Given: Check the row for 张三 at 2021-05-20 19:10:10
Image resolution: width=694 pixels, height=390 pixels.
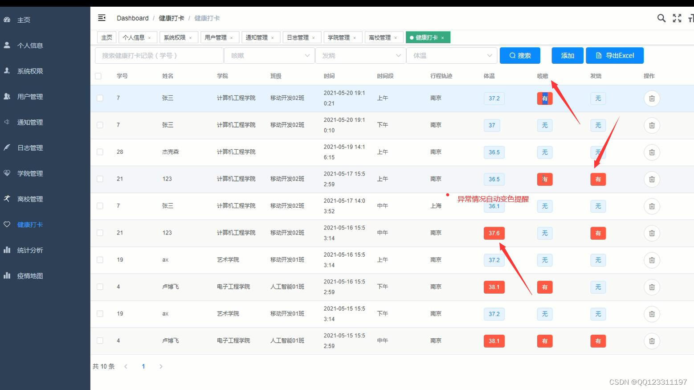Looking at the screenshot, I should (100, 125).
